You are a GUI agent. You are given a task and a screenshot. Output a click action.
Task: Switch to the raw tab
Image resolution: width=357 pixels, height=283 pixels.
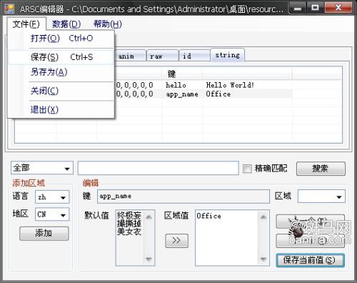point(163,56)
